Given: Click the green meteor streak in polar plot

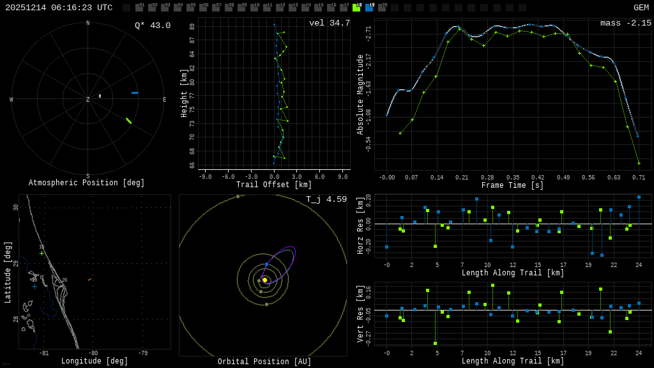Looking at the screenshot, I should click(128, 120).
